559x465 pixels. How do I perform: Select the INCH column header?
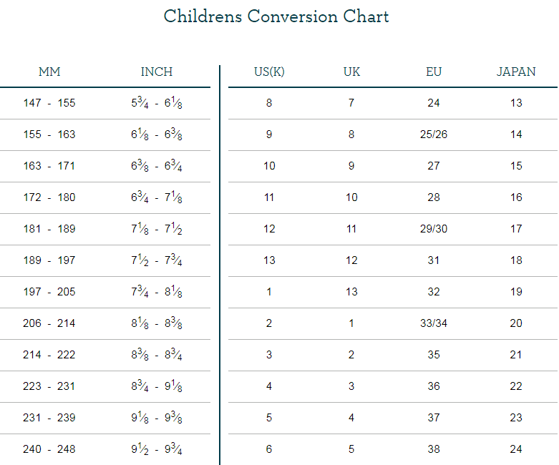click(157, 72)
